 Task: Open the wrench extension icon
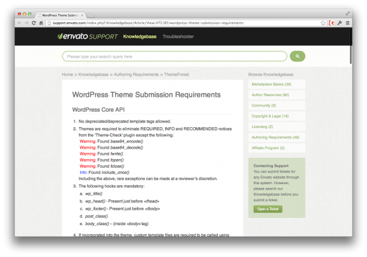[339, 23]
